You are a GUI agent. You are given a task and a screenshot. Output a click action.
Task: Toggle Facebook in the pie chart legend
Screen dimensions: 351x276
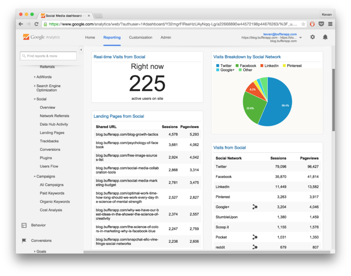pos(247,66)
